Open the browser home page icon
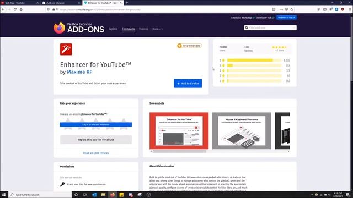 point(21,9)
